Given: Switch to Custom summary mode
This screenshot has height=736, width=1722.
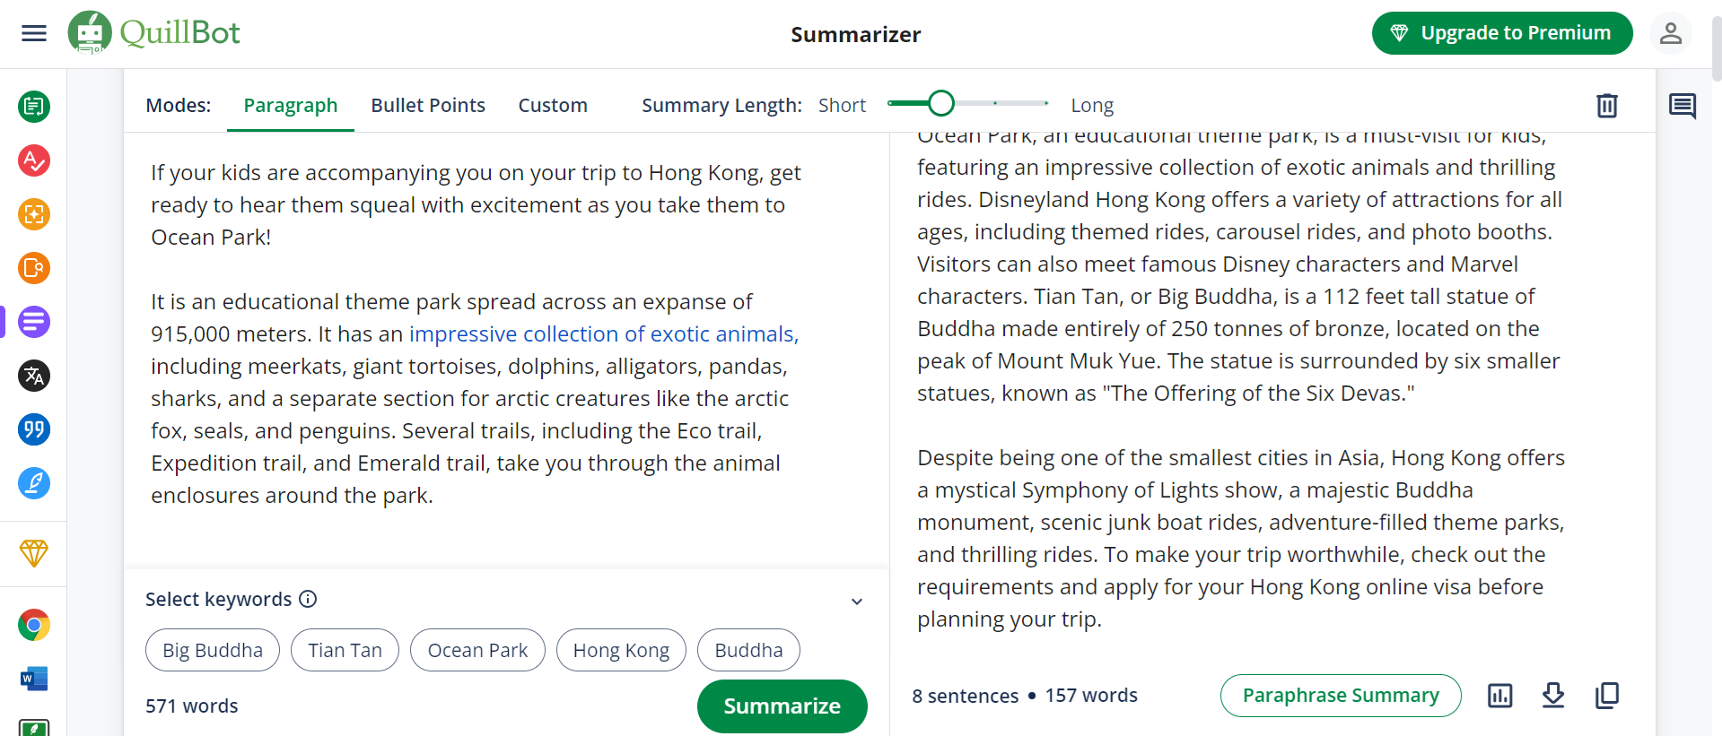Looking at the screenshot, I should point(553,105).
